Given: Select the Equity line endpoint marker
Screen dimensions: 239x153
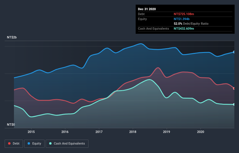Looking at the screenshot, I should (x=234, y=52).
